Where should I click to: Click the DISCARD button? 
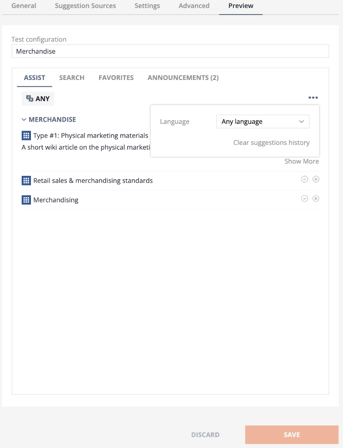pos(205,435)
